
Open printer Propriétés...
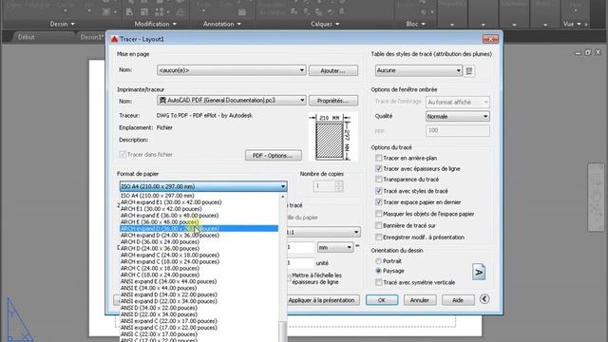(333, 101)
